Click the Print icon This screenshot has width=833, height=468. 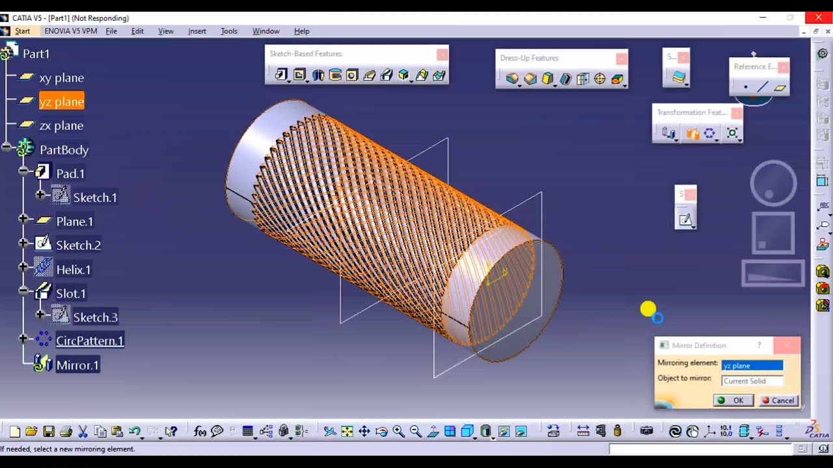[66, 431]
